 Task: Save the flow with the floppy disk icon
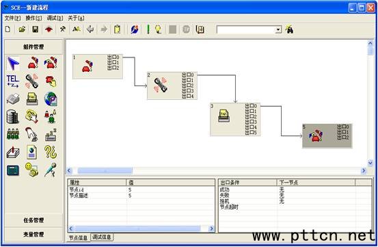click(35, 29)
